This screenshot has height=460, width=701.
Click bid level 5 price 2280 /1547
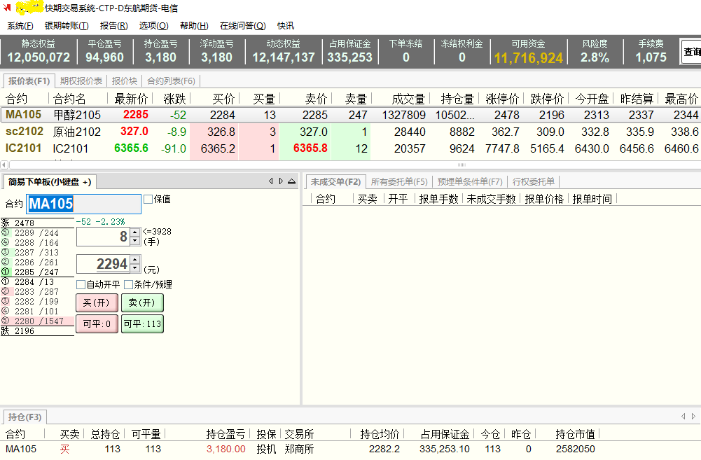[37, 321]
